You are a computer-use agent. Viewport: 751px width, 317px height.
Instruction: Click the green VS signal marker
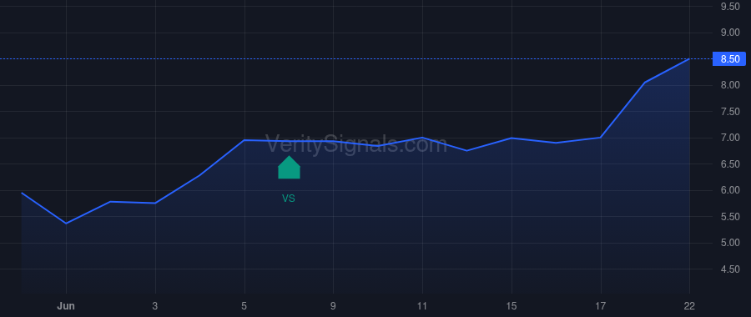point(289,168)
